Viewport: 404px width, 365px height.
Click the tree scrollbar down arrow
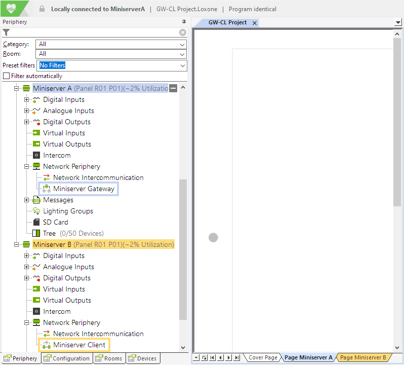(x=183, y=347)
